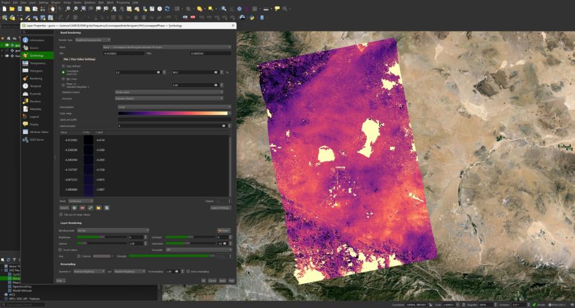Click the Cancel button

coord(213,281)
